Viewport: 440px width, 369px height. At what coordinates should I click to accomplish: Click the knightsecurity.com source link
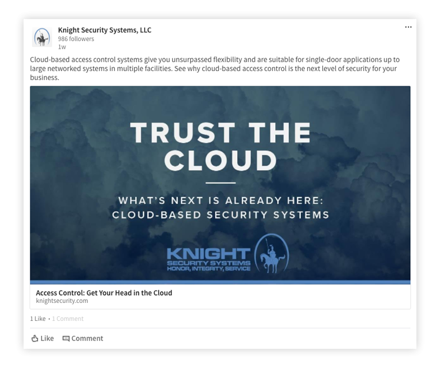tap(62, 301)
